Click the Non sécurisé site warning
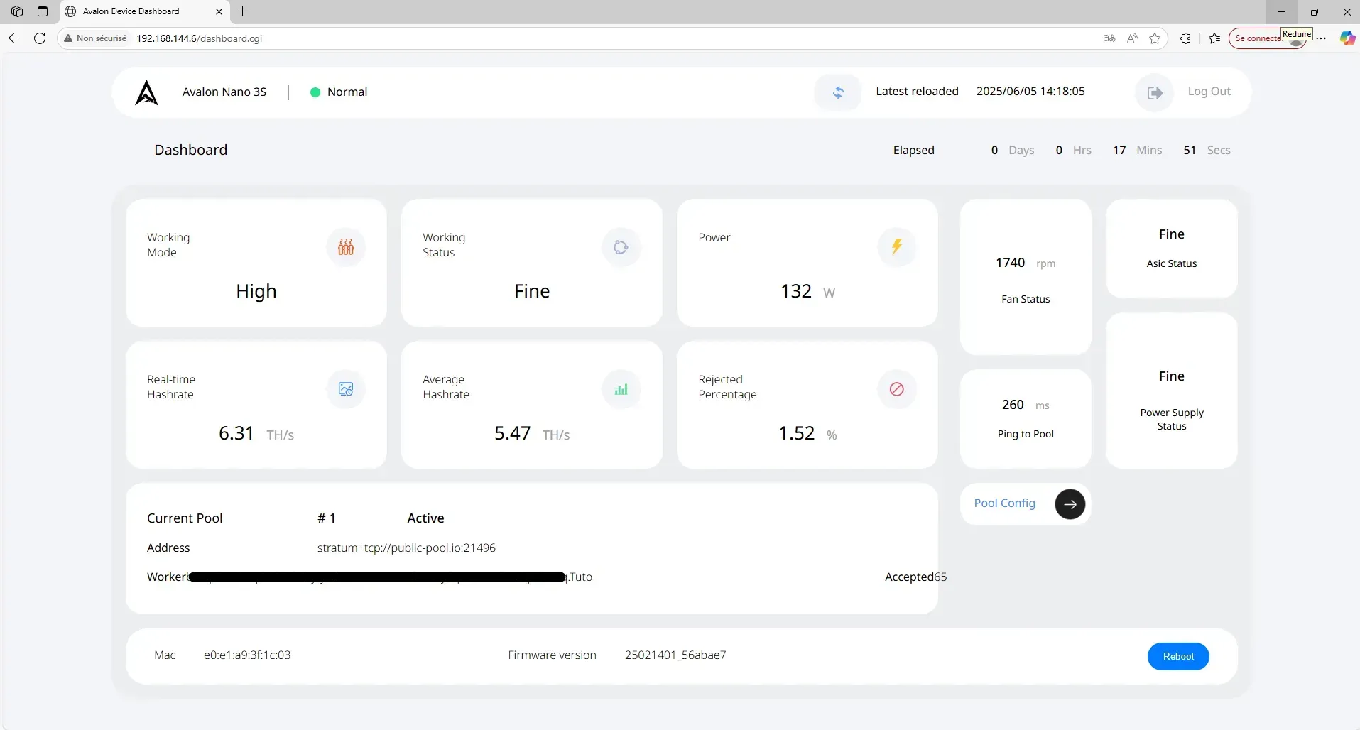1360x730 pixels. [95, 38]
